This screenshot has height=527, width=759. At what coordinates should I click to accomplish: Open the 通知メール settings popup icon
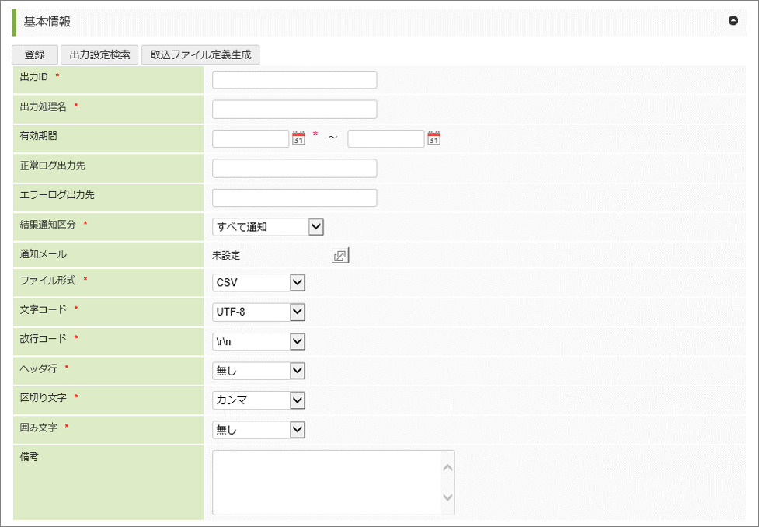[x=340, y=256]
